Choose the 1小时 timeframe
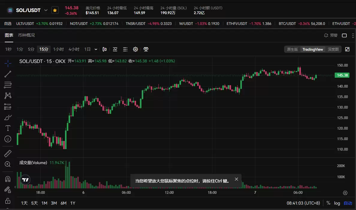Viewport: 356px width, 210px height. pos(58,49)
